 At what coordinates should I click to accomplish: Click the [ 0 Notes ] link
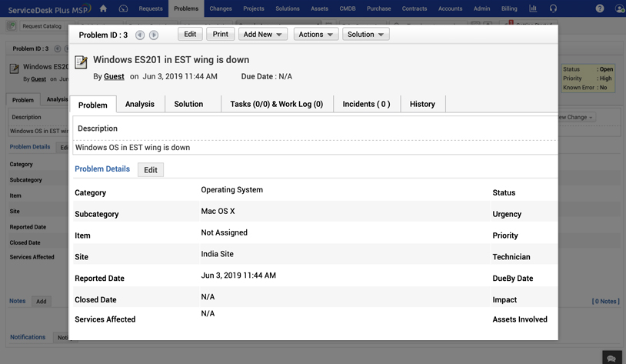606,301
